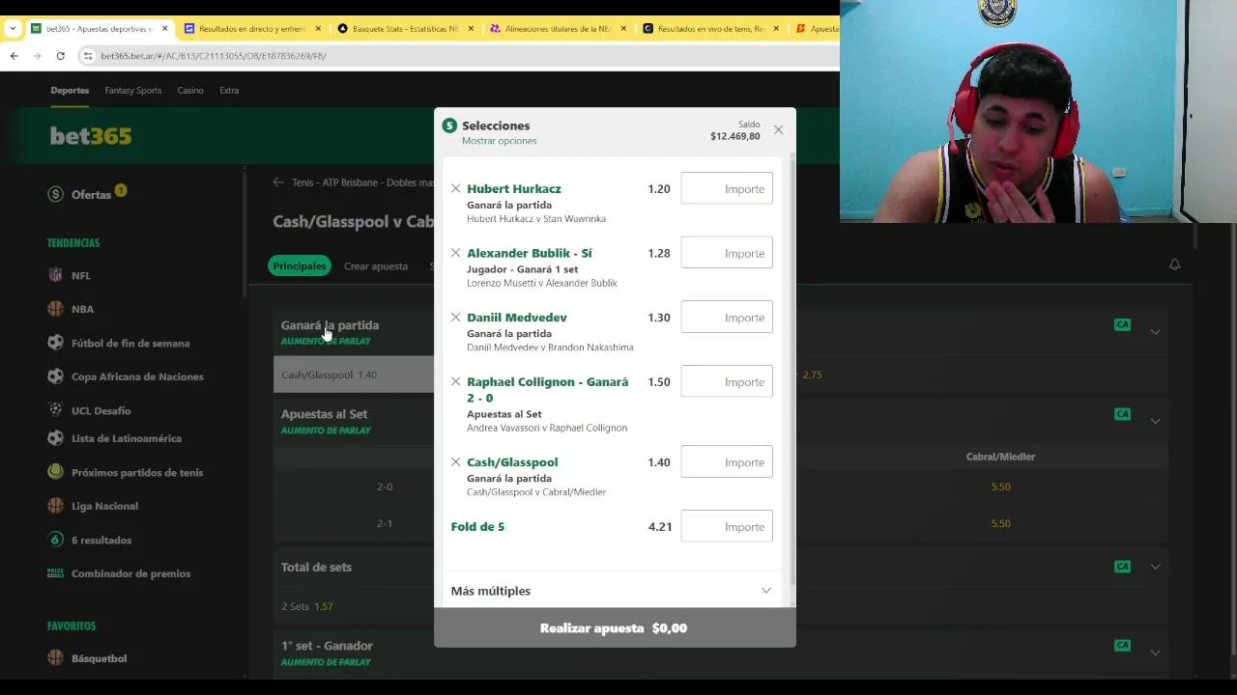Open Lista de Latinoamérica
This screenshot has width=1237, height=695.
tap(127, 438)
